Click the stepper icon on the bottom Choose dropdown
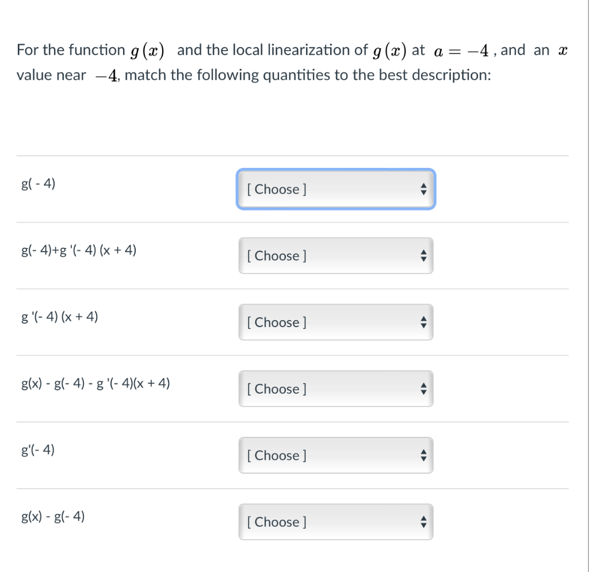589x572 pixels. pyautogui.click(x=424, y=522)
